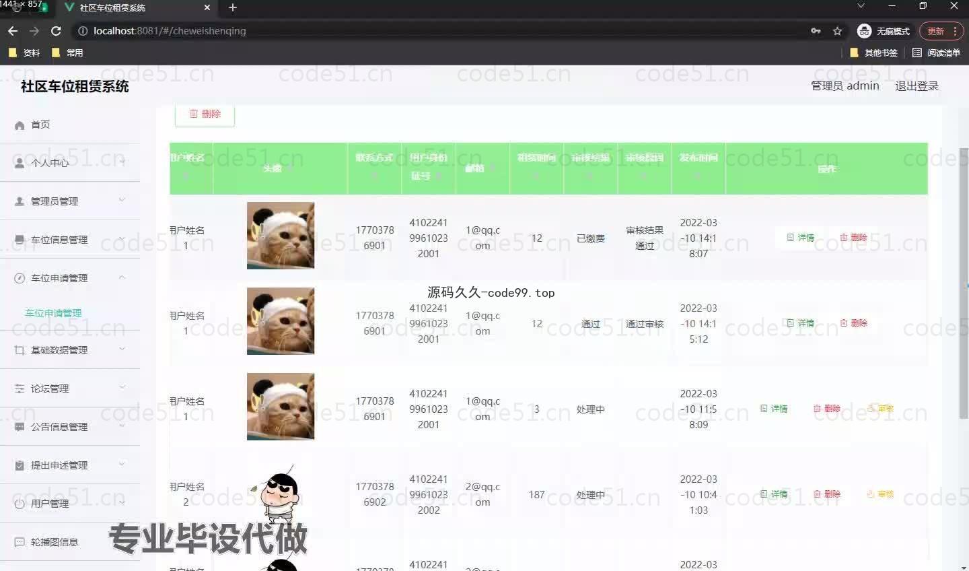Select the green 车位申请管理 submenu item
The height and width of the screenshot is (571, 969).
point(53,313)
